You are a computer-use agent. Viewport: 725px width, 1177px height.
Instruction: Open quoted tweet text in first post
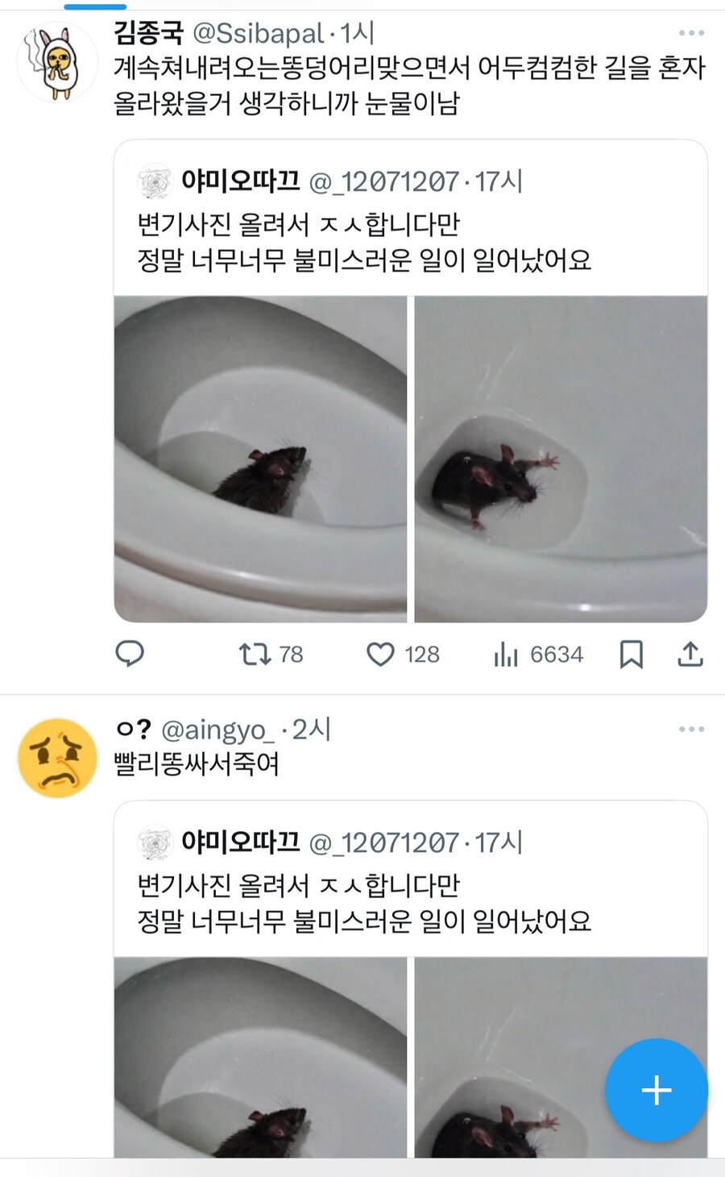(364, 242)
